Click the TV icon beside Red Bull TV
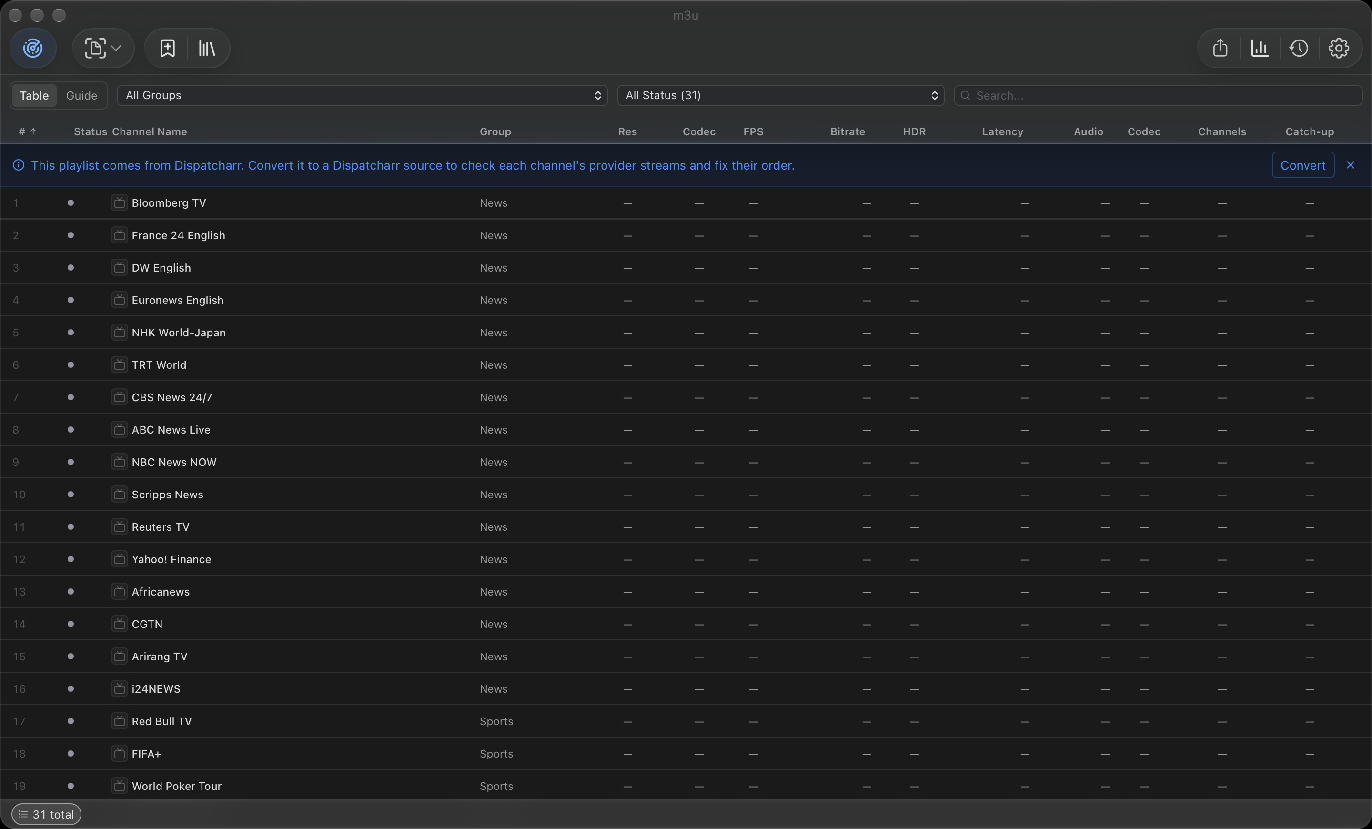Viewport: 1372px width, 829px height. (119, 721)
